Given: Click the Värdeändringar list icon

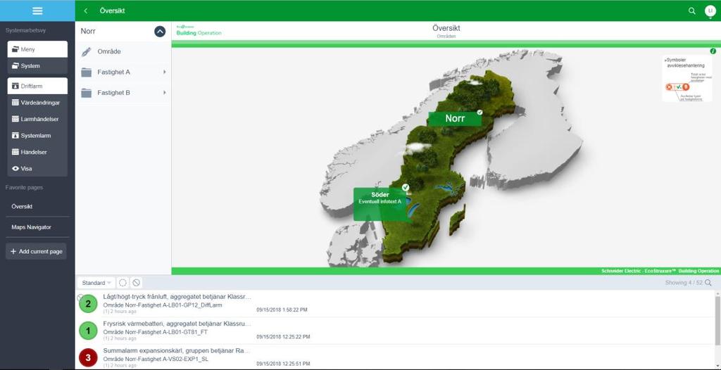Looking at the screenshot, I should click(x=15, y=103).
